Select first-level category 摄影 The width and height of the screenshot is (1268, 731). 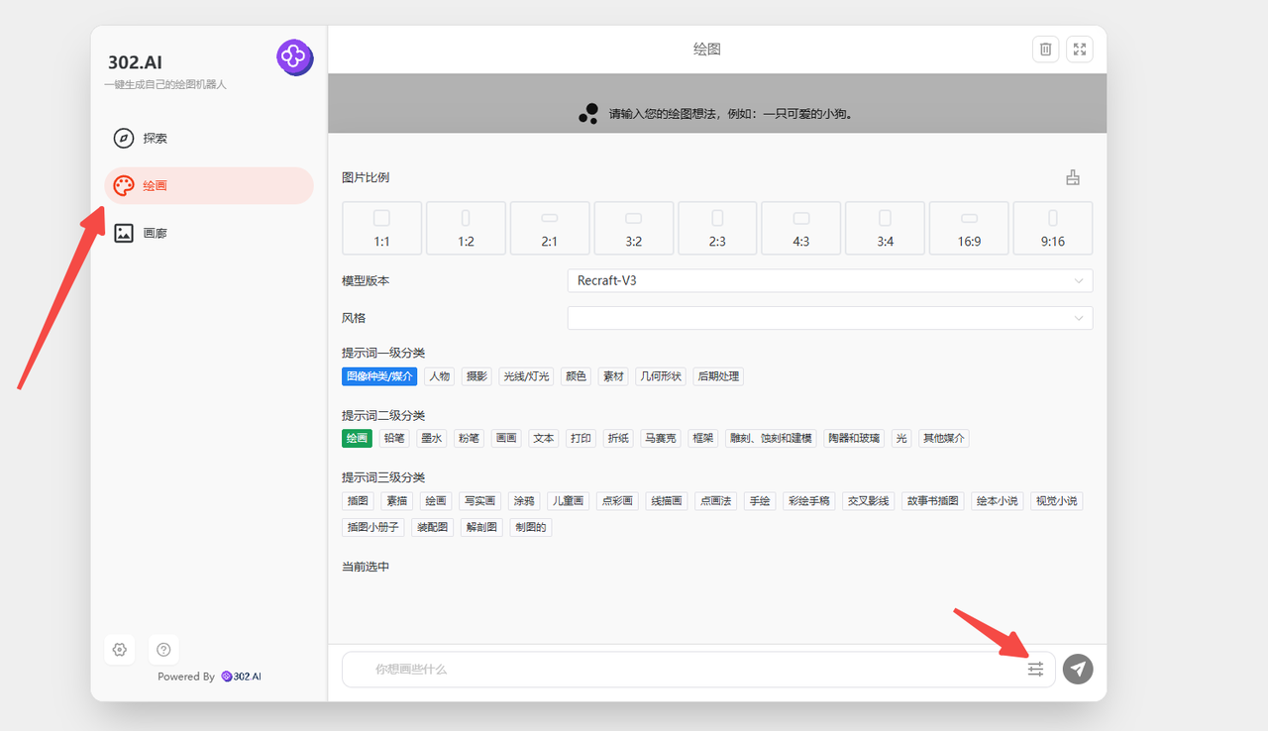coord(476,376)
